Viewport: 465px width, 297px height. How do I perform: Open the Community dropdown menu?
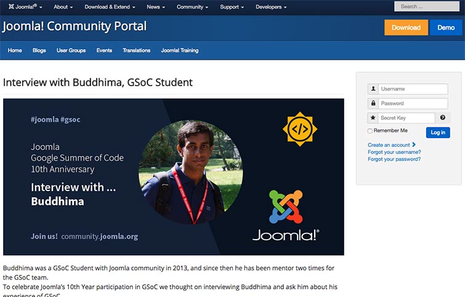point(192,7)
